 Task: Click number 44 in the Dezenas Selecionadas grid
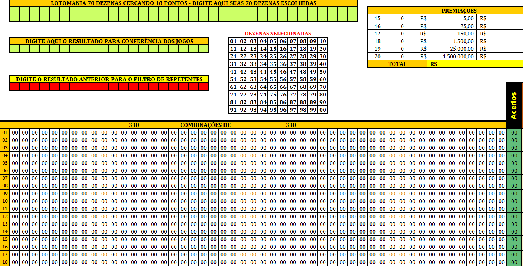[263, 72]
